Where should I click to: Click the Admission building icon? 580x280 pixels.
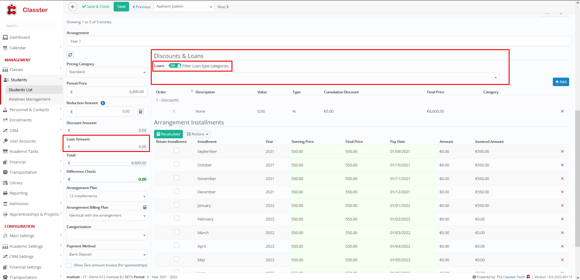point(5,204)
